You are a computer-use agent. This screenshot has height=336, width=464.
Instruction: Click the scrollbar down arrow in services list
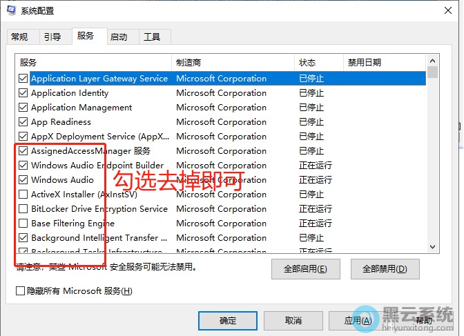[433, 246]
